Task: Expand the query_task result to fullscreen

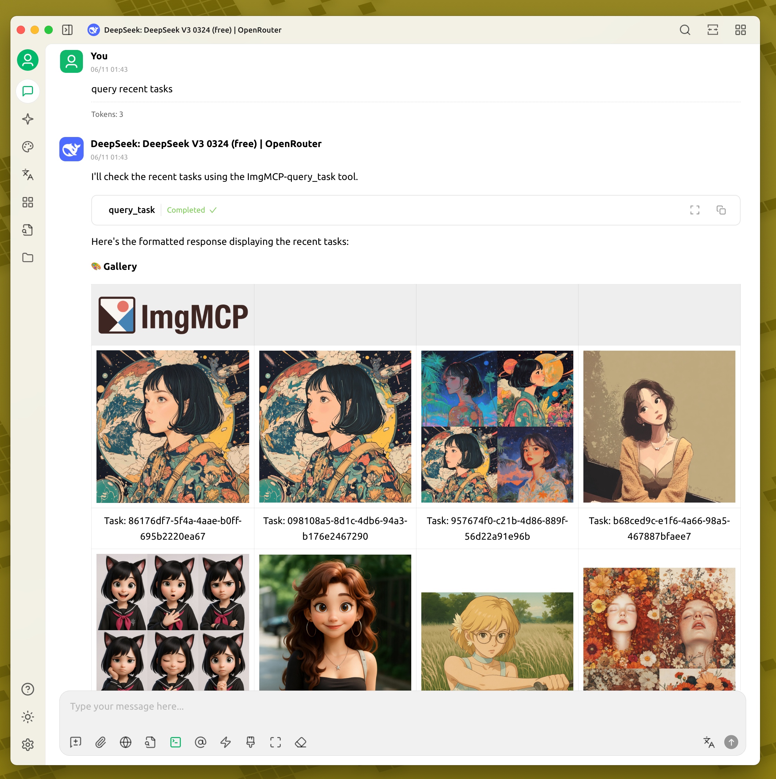Action: (x=695, y=210)
